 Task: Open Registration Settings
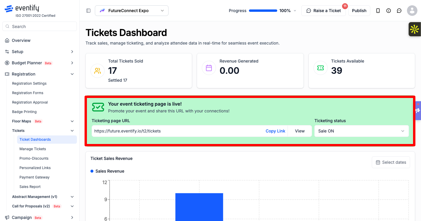tap(29, 84)
